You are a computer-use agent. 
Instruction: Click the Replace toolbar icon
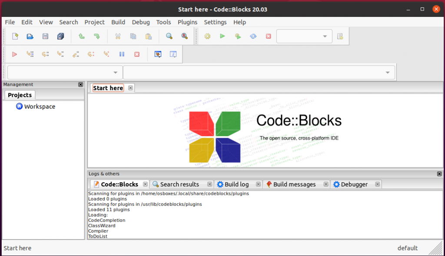(x=184, y=36)
